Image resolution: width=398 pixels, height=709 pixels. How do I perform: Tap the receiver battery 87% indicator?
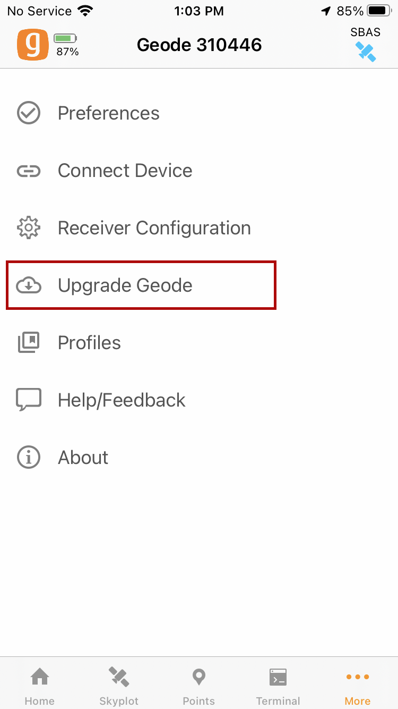point(67,45)
